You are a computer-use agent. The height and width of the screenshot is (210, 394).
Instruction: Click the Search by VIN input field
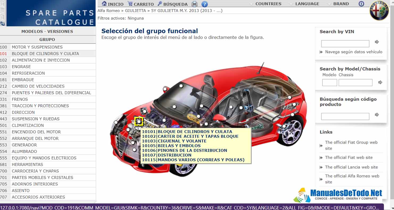(x=345, y=43)
